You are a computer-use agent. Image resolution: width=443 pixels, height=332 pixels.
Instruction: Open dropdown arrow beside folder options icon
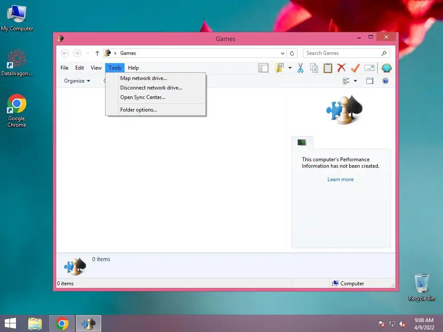[290, 68]
